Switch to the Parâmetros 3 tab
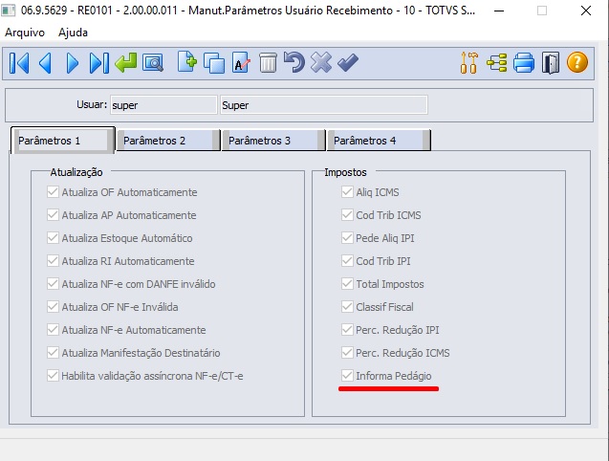Image resolution: width=609 pixels, height=461 pixels. 273,141
